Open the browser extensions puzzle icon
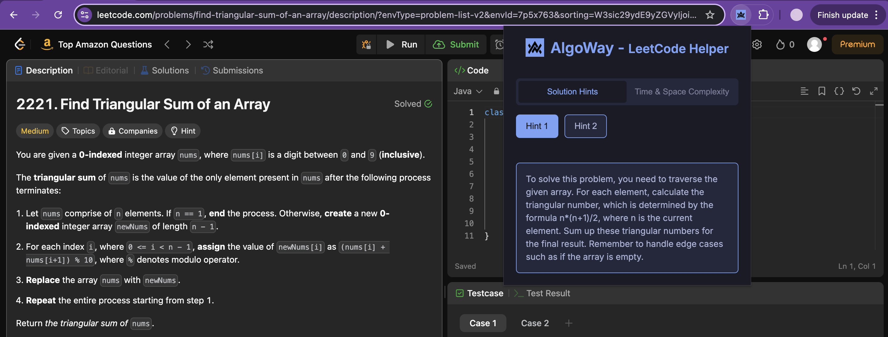 pos(763,15)
